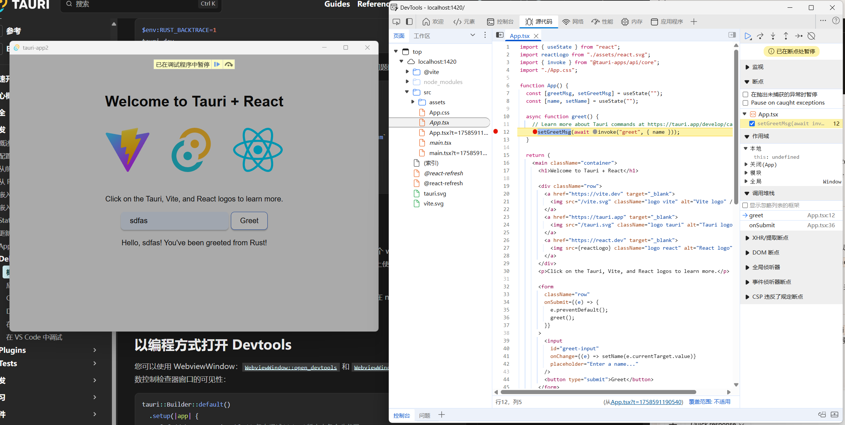845x425 pixels.
Task: Switch to 控制台 Console tab at top
Action: pyautogui.click(x=500, y=22)
